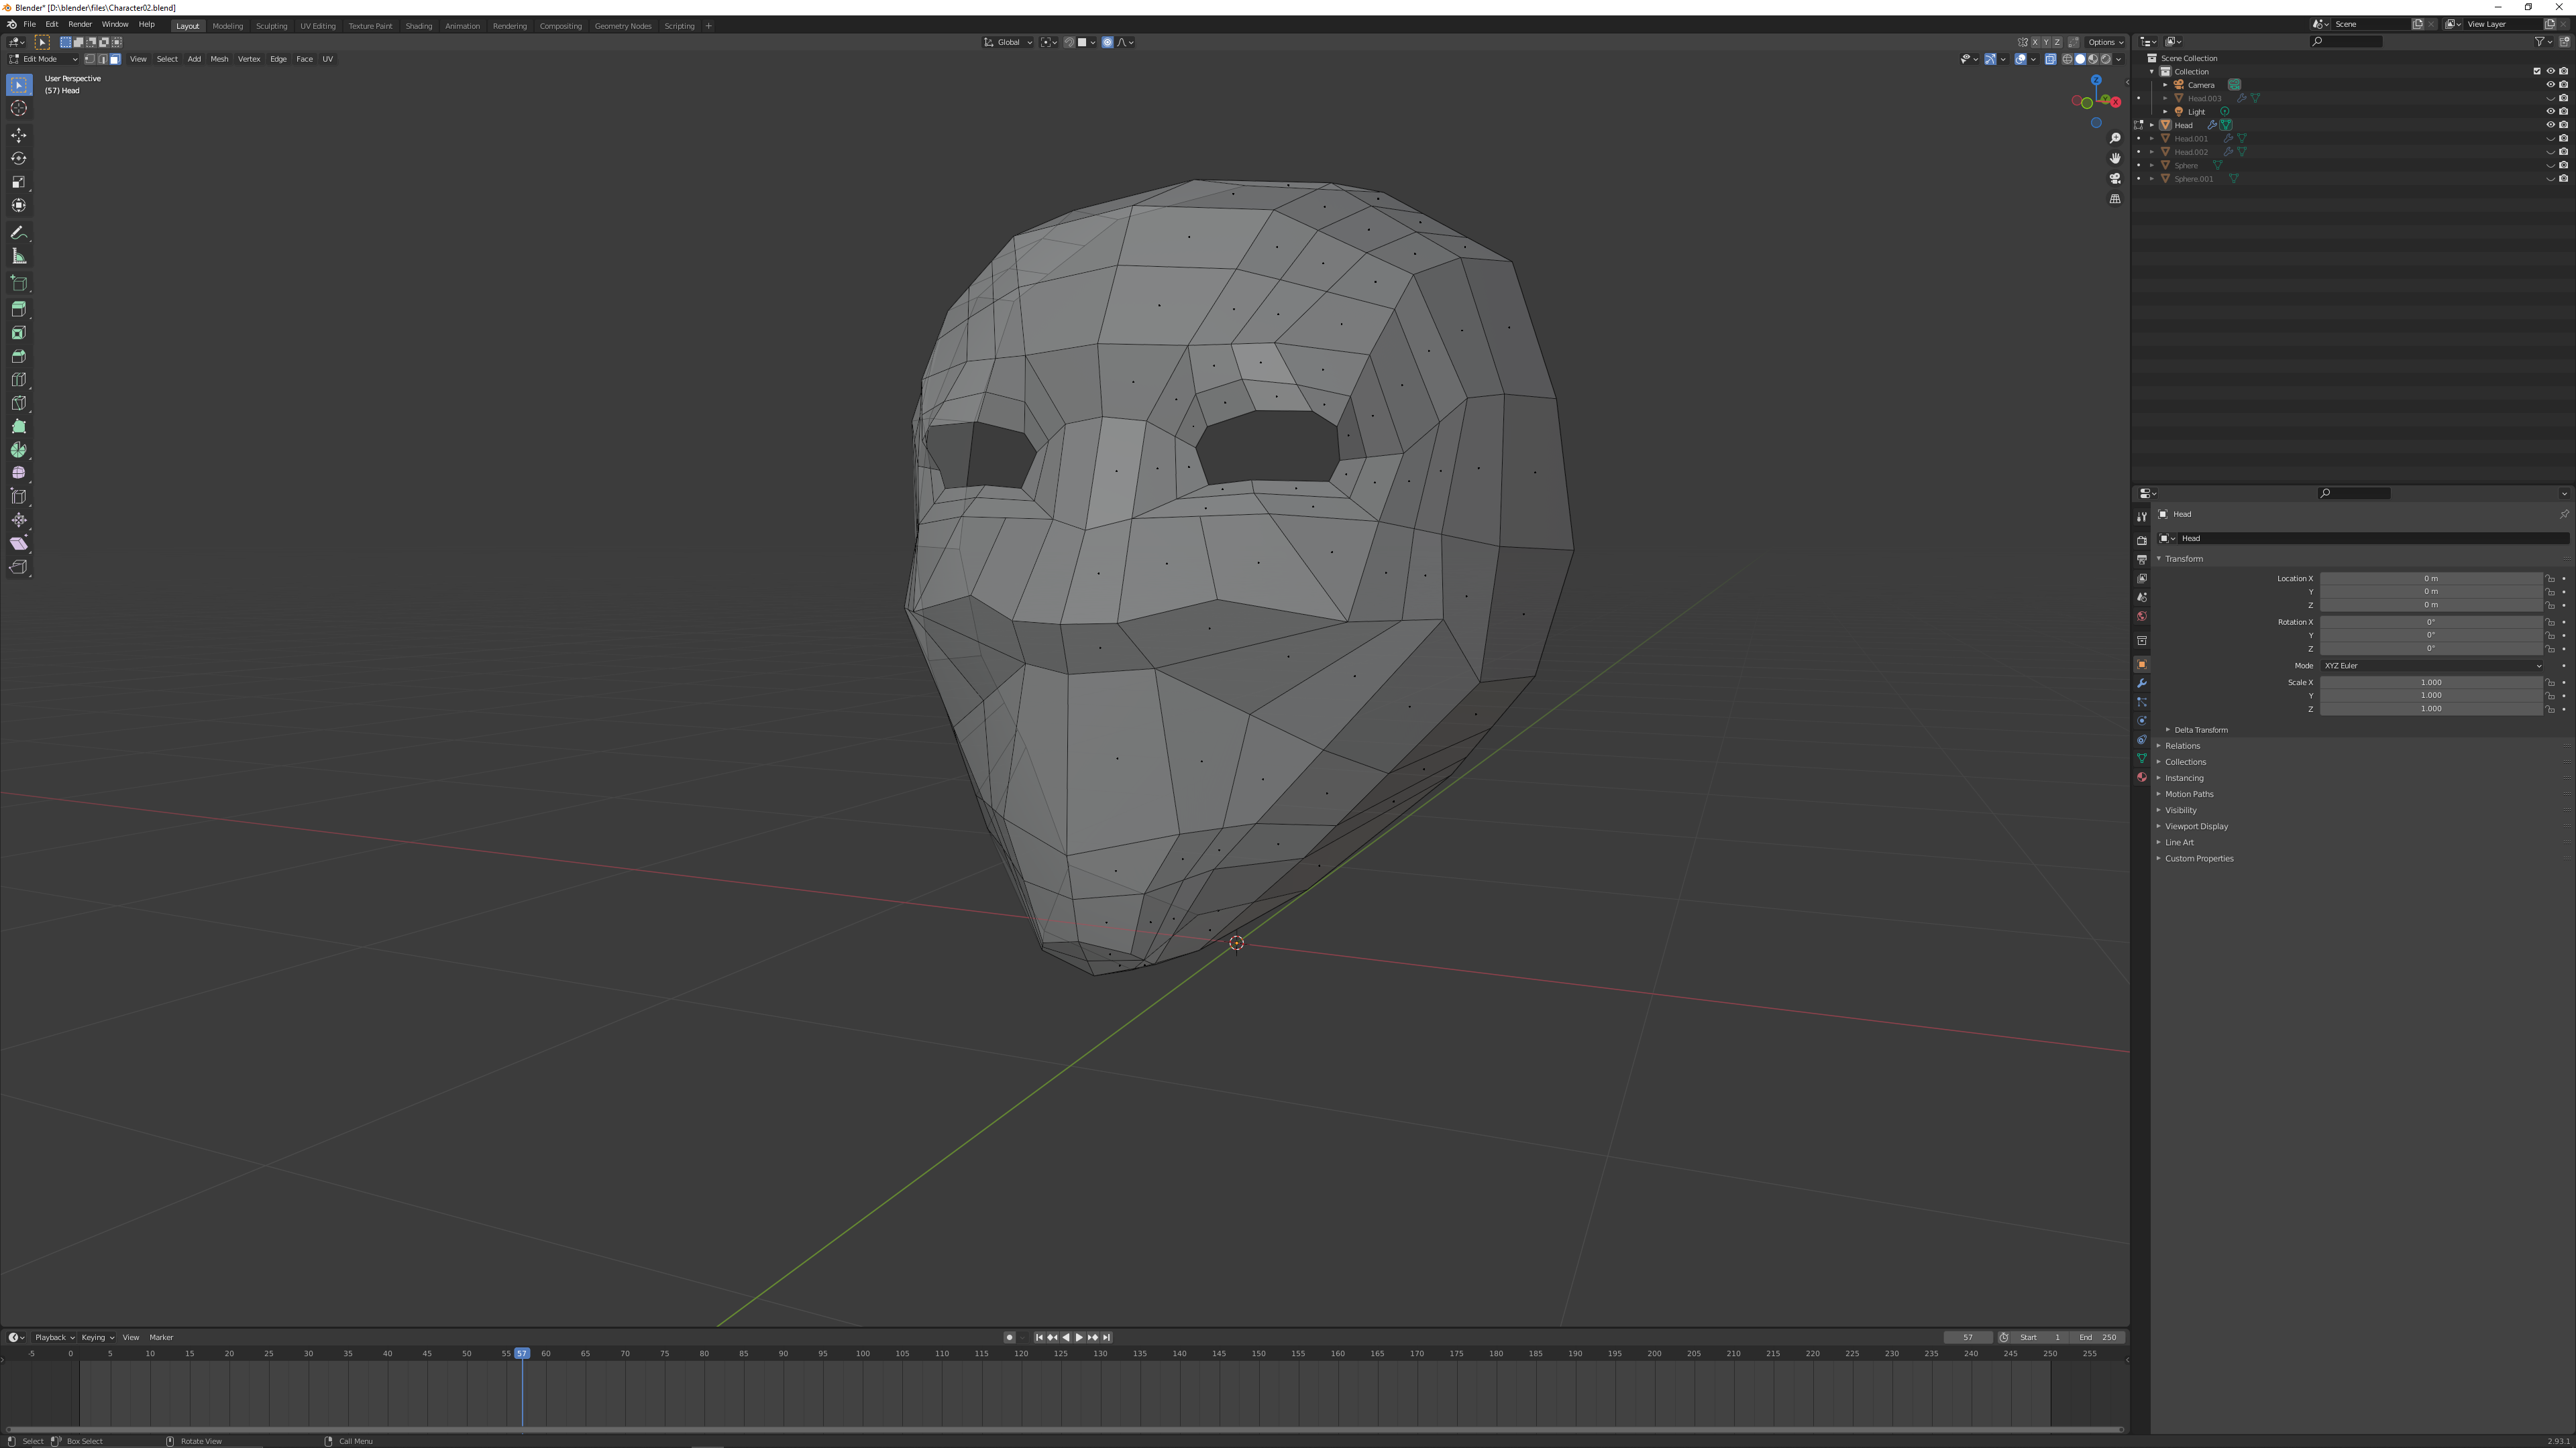Open the World properties tab
The height and width of the screenshot is (1448, 2576).
[2142, 617]
